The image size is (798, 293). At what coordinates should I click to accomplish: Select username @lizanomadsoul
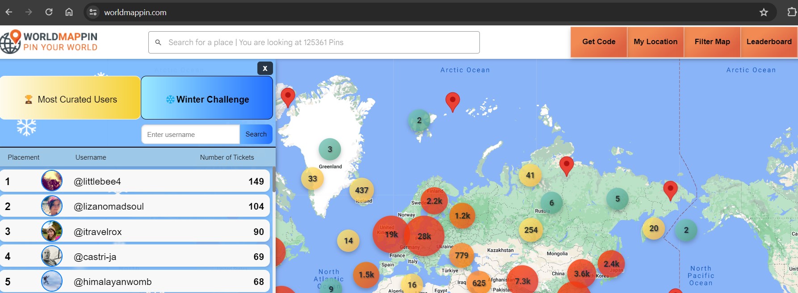109,206
